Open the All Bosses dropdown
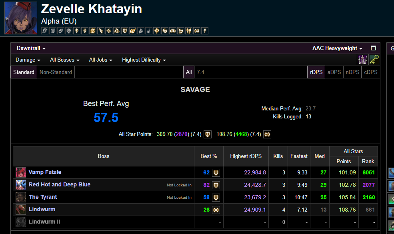Viewport: 394px width, 234px height. (64, 60)
